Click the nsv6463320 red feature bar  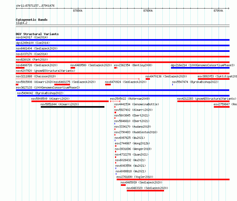(x=145, y=191)
